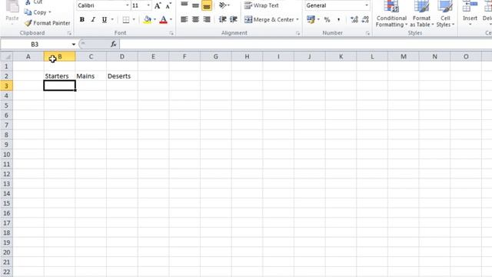Screen dimensions: 492x277
Task: Set middle vertical alignment
Action: [195, 5]
